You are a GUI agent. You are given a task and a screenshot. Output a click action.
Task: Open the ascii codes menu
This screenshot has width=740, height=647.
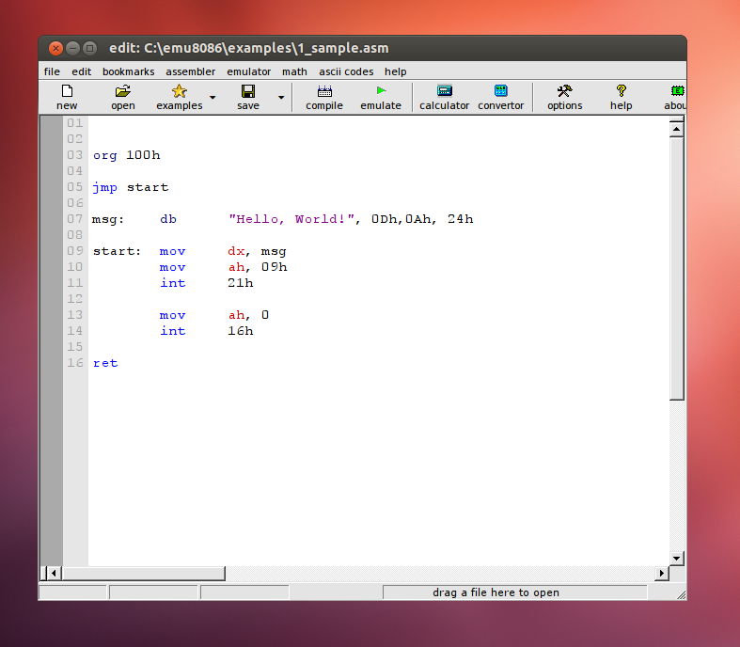[346, 71]
